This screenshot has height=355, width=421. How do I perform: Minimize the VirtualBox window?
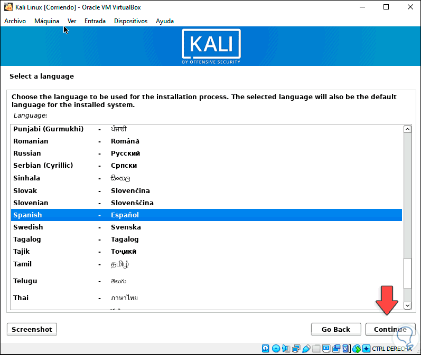click(362, 7)
